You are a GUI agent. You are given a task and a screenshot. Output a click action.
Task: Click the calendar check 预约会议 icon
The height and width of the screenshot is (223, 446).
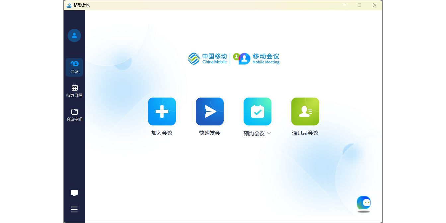(x=258, y=111)
